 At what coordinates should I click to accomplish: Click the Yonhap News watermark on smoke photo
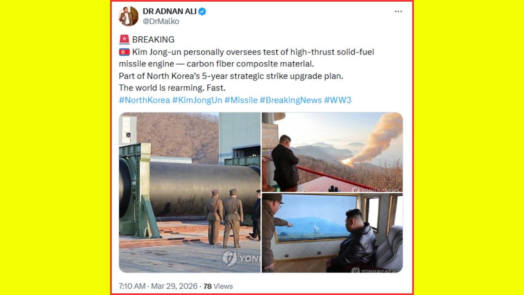click(x=375, y=189)
